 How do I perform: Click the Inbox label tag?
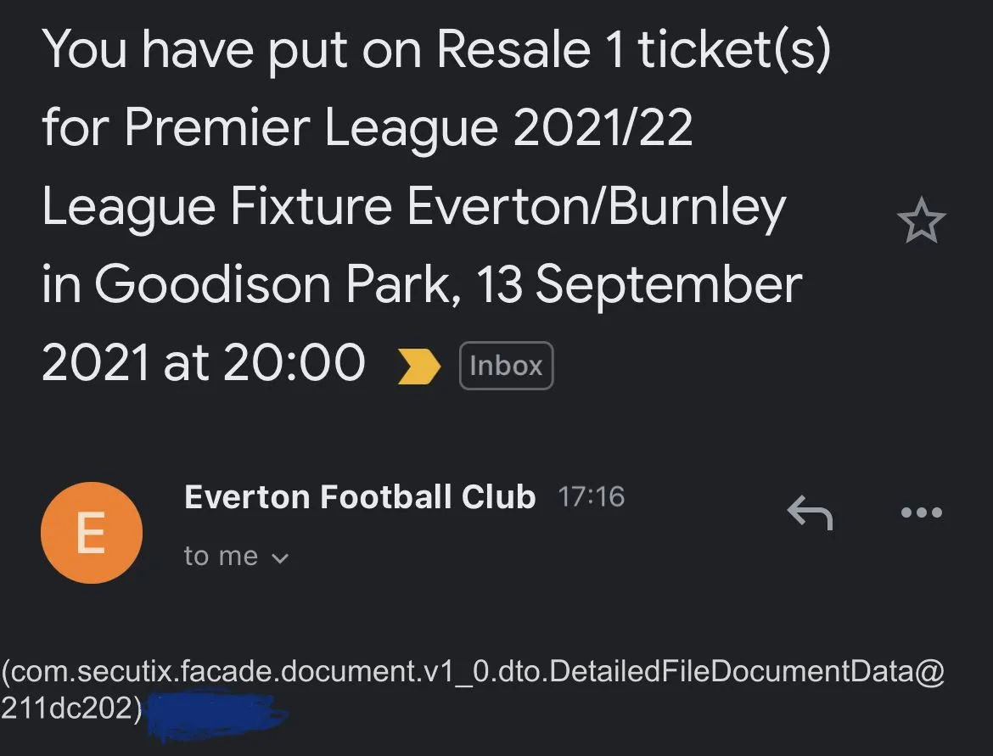506,366
